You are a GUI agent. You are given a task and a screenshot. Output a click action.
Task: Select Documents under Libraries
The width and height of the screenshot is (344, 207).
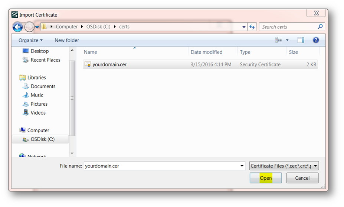(x=43, y=86)
